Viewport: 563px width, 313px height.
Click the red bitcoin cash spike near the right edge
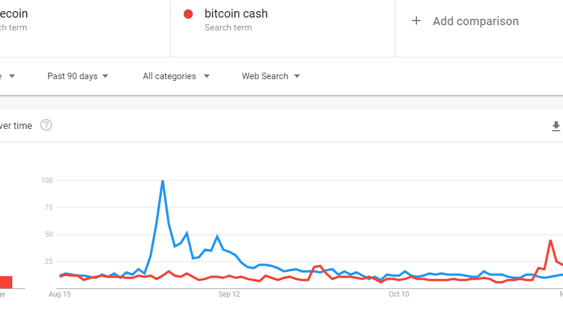point(551,240)
